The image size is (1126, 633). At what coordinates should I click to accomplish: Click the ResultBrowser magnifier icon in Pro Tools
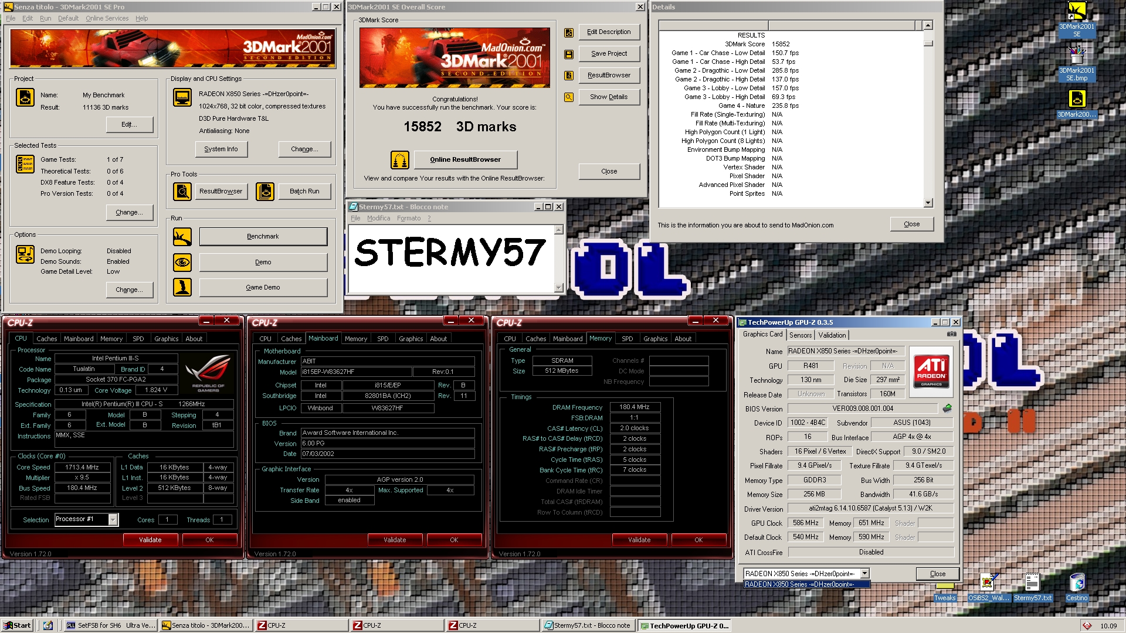coord(182,192)
